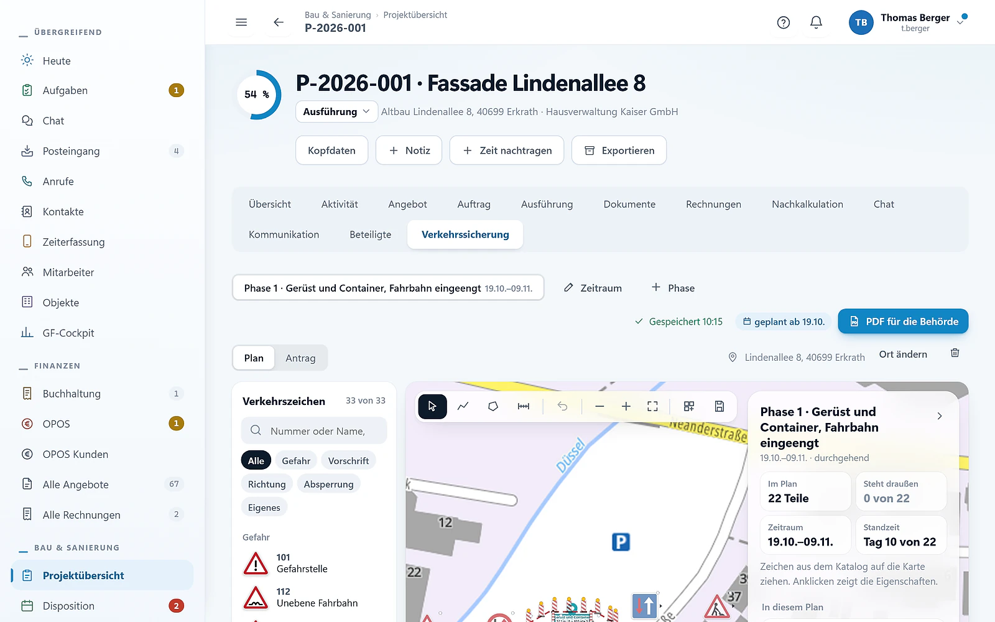This screenshot has width=995, height=622.
Task: Click the Kopfdaten button
Action: [x=331, y=151]
